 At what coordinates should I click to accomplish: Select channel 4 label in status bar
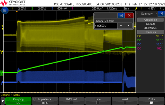click(x=72, y=8)
